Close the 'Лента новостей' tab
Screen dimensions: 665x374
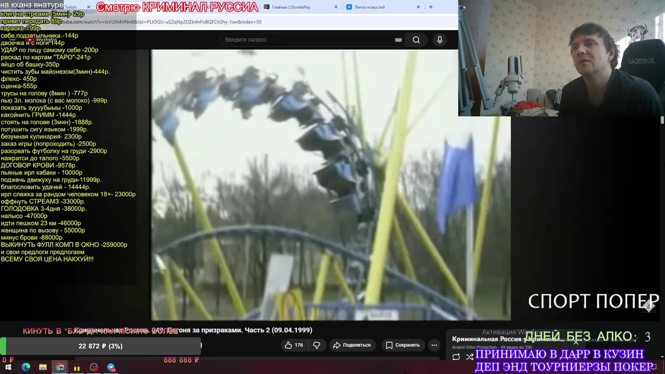(418, 7)
